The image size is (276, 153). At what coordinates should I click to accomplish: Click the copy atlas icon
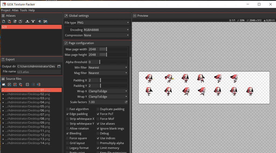(20, 21)
